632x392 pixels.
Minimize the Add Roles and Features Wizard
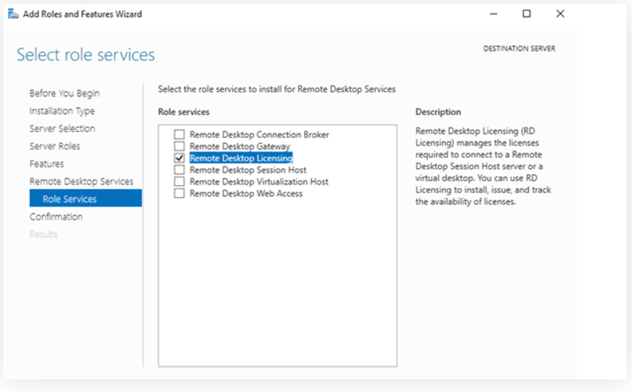493,13
